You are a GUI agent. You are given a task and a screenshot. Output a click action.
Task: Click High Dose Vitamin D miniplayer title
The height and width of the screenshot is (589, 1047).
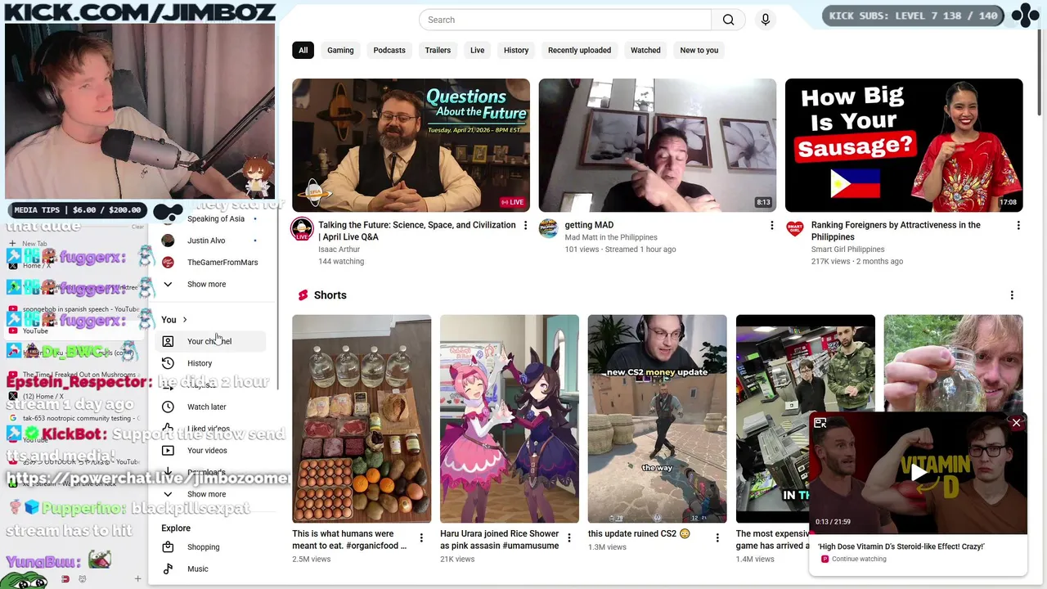(x=901, y=546)
